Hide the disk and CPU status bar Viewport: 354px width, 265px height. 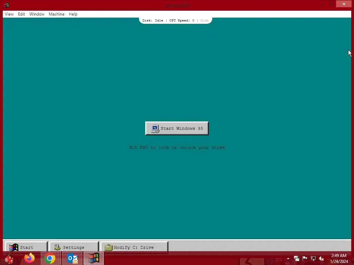pyautogui.click(x=205, y=20)
